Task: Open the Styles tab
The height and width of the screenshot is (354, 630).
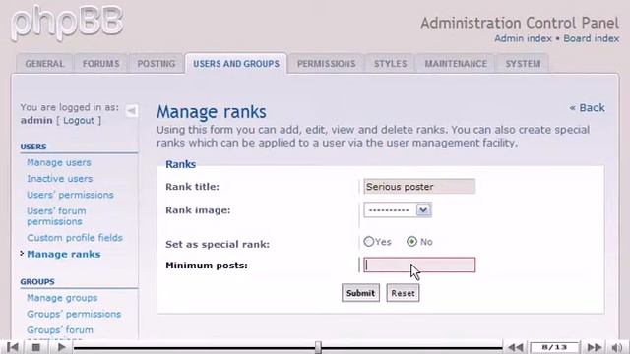Action: [x=390, y=64]
